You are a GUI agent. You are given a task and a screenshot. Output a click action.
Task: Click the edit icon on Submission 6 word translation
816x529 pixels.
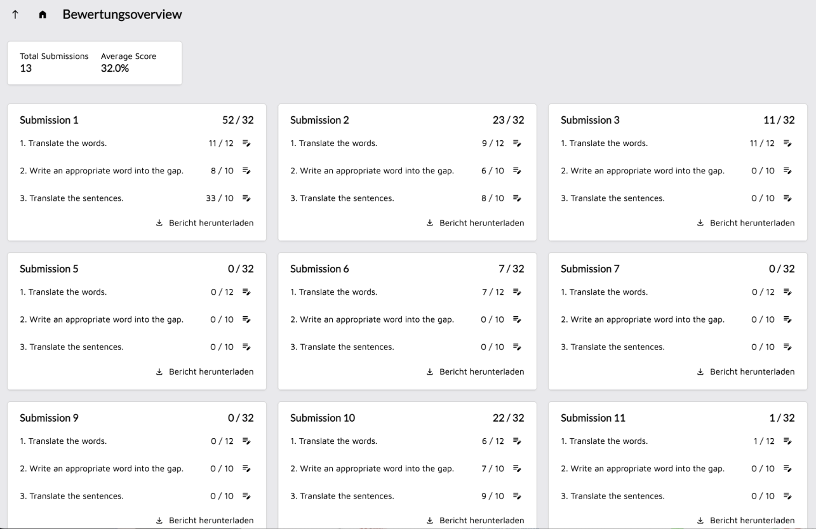click(518, 292)
